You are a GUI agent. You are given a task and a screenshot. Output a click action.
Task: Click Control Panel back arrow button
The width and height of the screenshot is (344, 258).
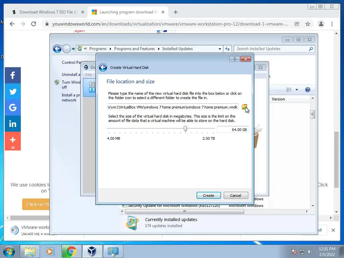[x=57, y=49]
